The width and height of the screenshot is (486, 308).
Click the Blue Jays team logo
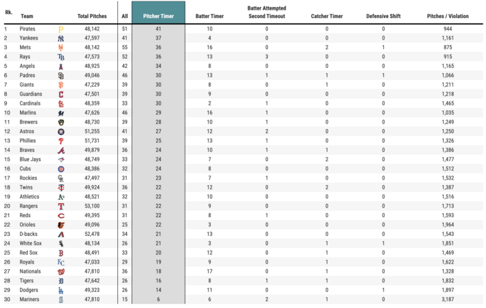[61, 159]
